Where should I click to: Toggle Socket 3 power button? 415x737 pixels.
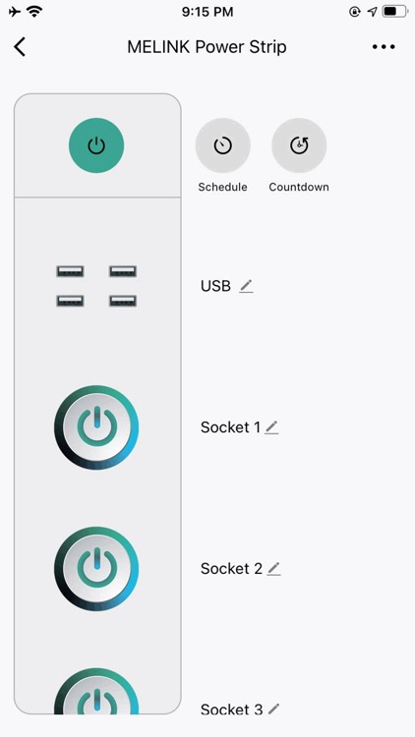[96, 692]
